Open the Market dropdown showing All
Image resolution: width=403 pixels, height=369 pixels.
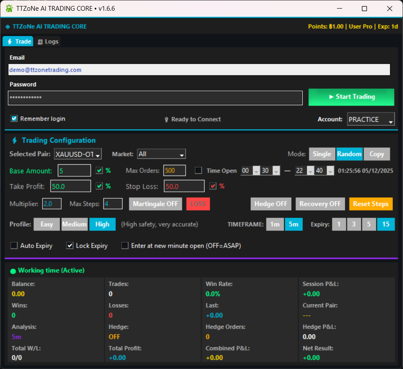[161, 154]
